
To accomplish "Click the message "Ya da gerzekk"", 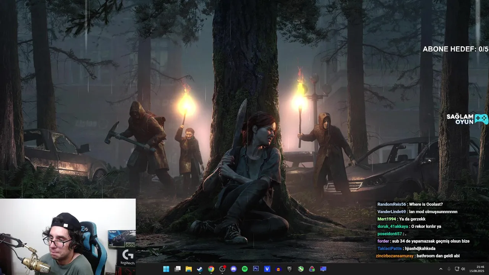I will pos(412,219).
